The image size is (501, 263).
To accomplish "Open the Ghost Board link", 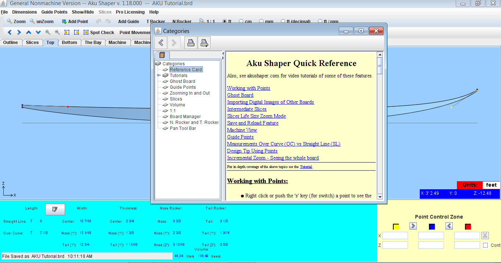I will (x=240, y=95).
